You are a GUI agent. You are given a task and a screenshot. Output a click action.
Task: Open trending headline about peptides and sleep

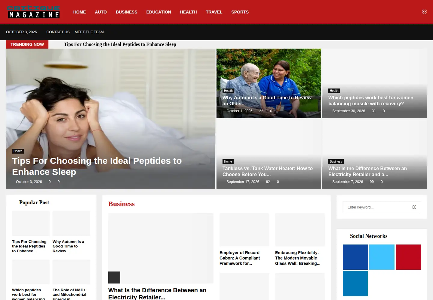point(120,44)
